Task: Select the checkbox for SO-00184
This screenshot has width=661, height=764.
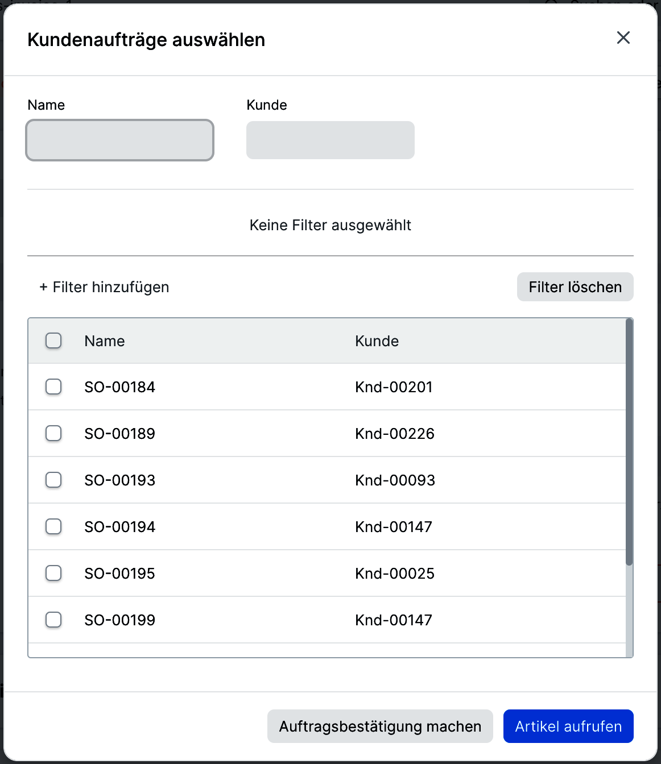Action: (x=53, y=387)
